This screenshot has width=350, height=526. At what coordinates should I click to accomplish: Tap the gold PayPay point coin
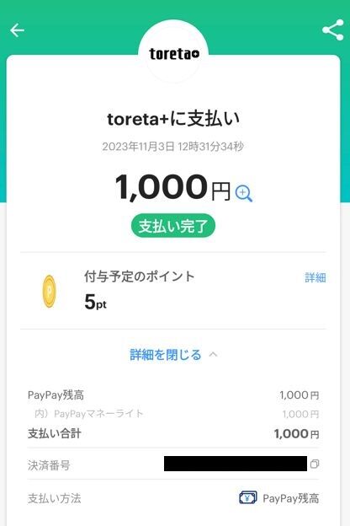tap(50, 291)
